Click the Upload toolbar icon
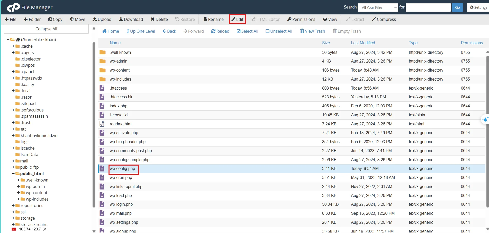 pyautogui.click(x=102, y=19)
